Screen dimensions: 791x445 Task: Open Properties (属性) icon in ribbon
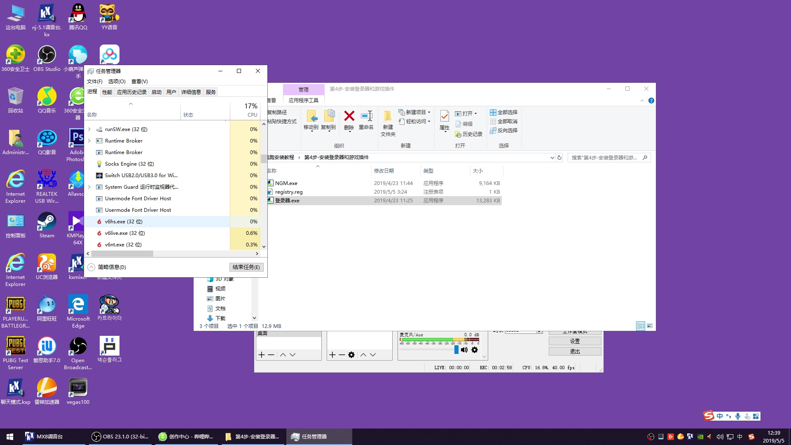(x=445, y=116)
